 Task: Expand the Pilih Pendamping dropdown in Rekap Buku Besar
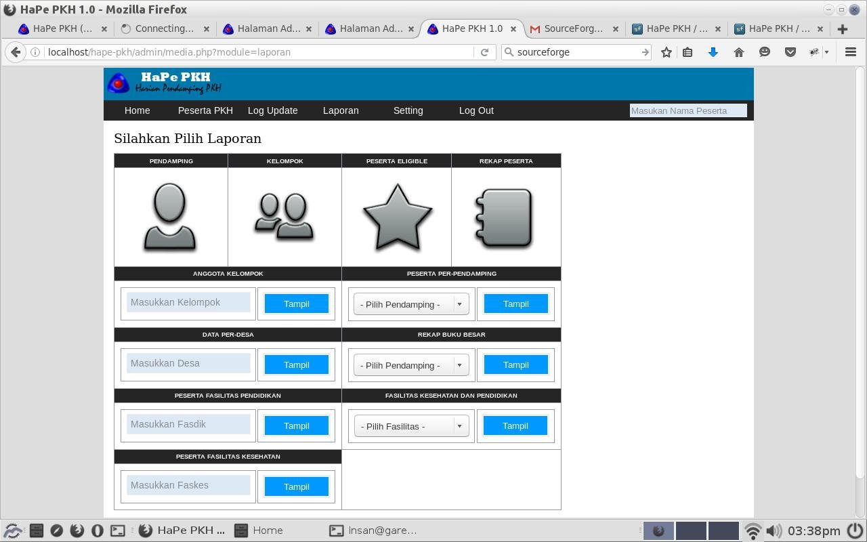pos(410,365)
